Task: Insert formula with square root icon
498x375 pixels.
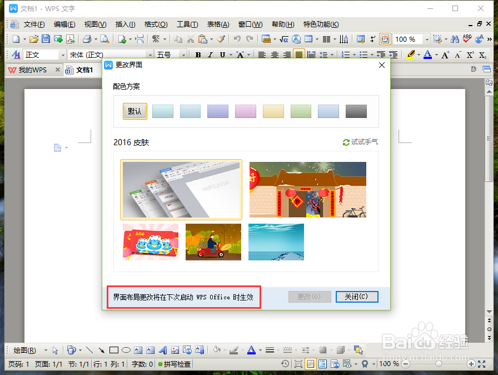Action: (x=283, y=39)
